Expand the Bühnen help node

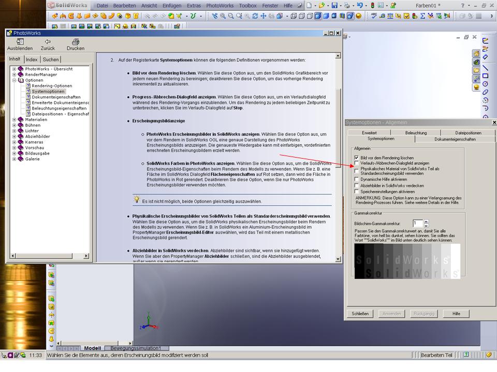click(14, 125)
